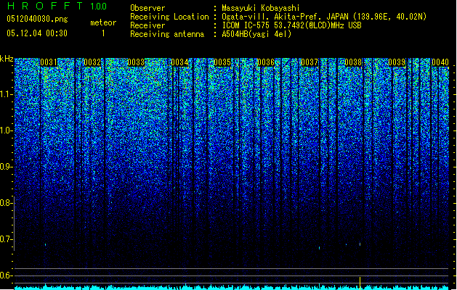Click the time marker 0037
The width and height of the screenshot is (457, 290).
[x=310, y=62]
